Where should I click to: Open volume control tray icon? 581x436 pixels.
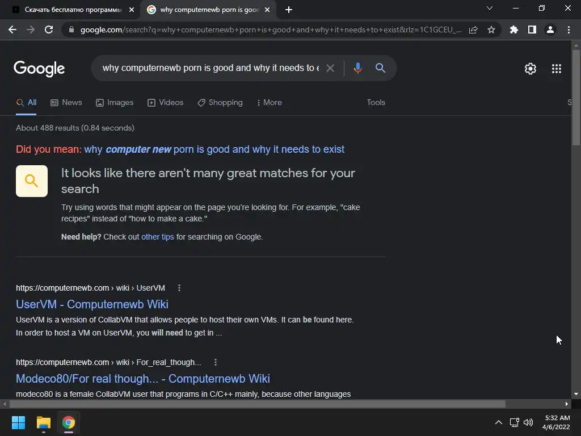(528, 422)
